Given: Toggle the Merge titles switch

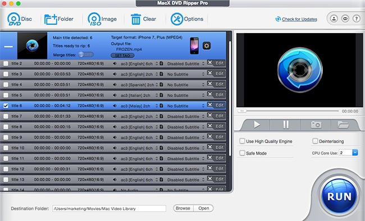Looking at the screenshot, I should pos(86,54).
